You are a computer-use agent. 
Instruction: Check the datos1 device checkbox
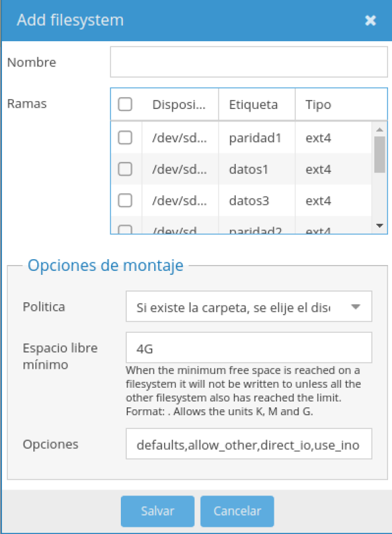pyautogui.click(x=125, y=169)
